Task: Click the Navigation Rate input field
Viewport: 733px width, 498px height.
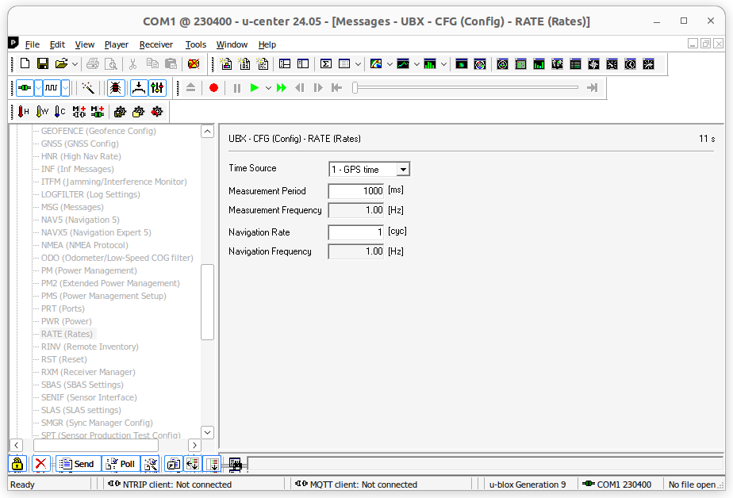Action: pyautogui.click(x=356, y=232)
